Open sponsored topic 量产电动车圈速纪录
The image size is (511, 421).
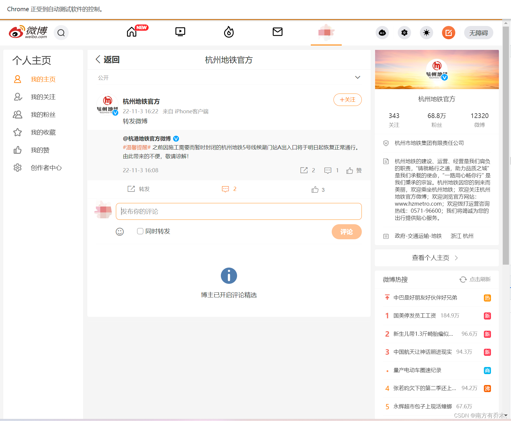tap(417, 370)
